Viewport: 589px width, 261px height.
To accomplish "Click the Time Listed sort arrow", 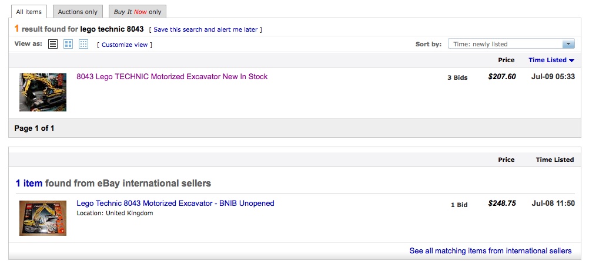I will click(x=572, y=60).
